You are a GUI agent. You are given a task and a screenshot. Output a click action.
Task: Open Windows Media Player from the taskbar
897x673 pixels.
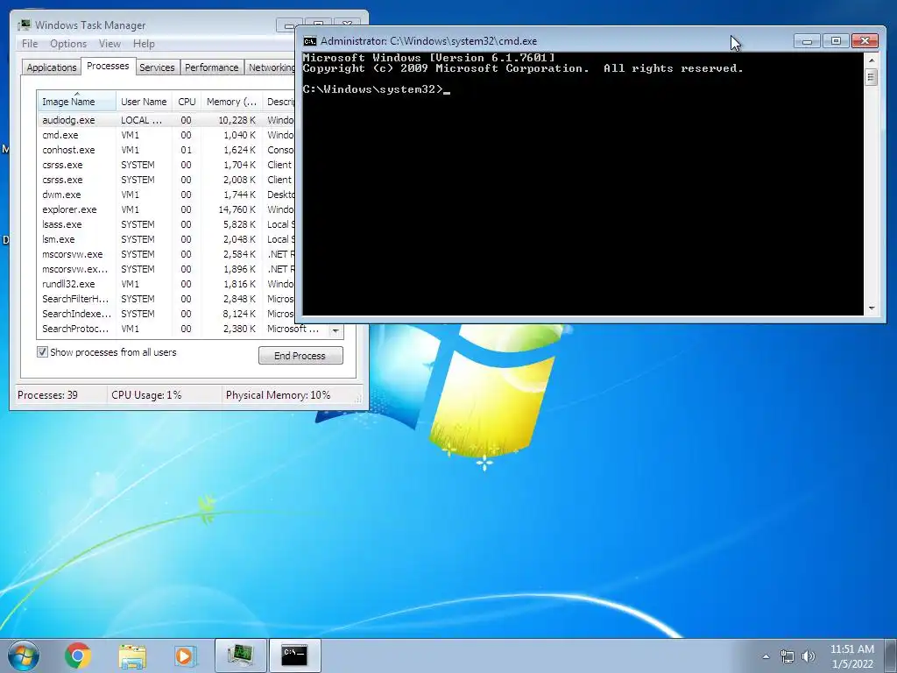[186, 655]
